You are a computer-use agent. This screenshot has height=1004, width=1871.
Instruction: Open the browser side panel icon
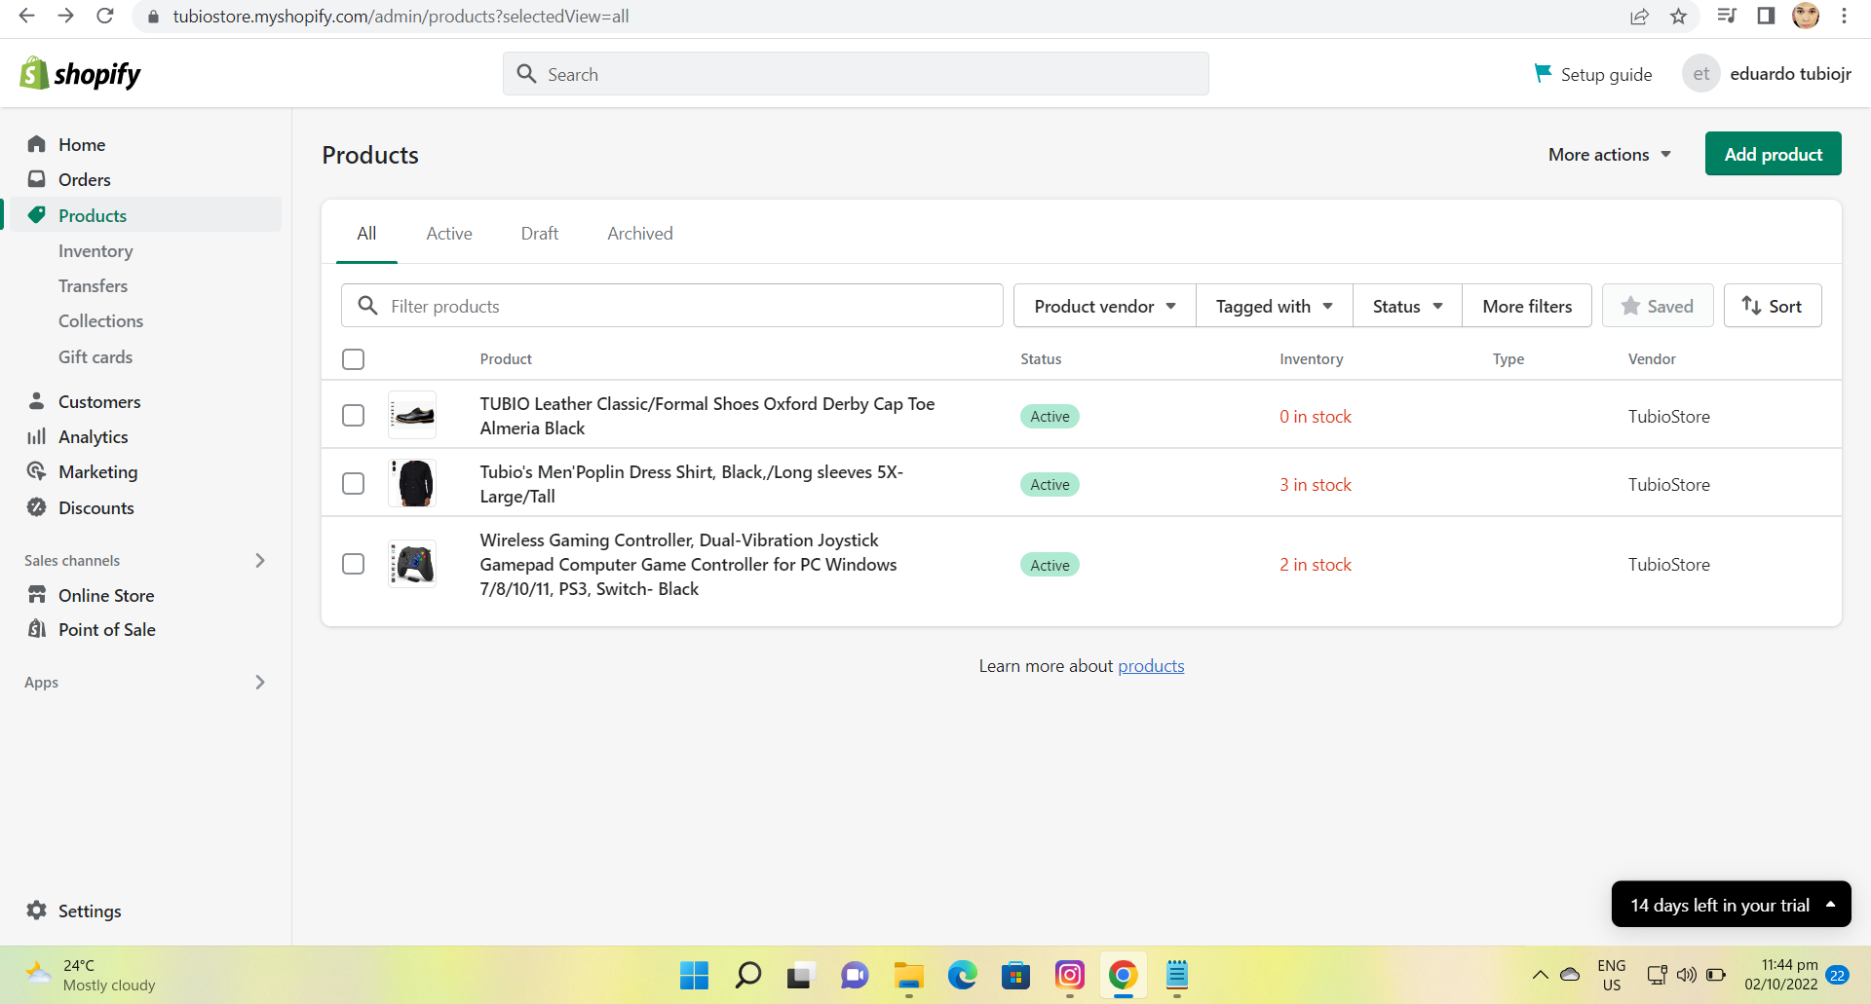click(1766, 16)
